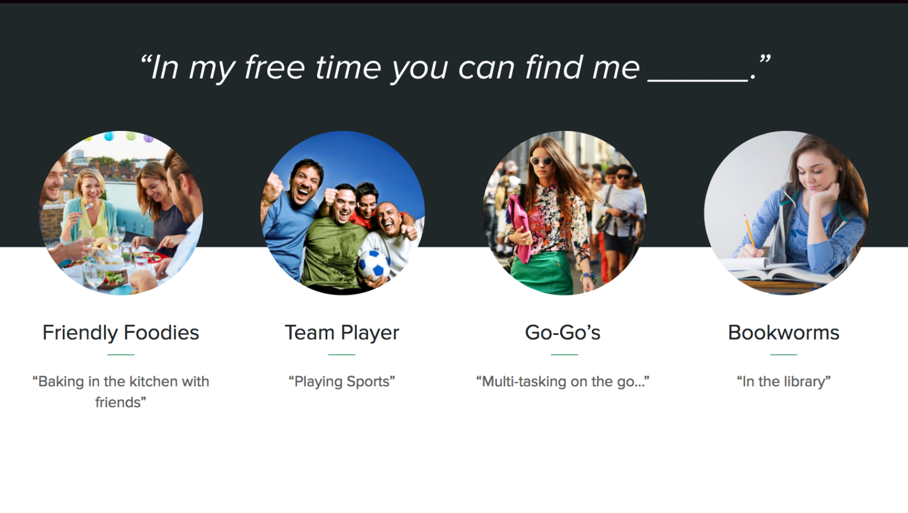
Task: Select the Bookworms heading
Action: point(783,333)
